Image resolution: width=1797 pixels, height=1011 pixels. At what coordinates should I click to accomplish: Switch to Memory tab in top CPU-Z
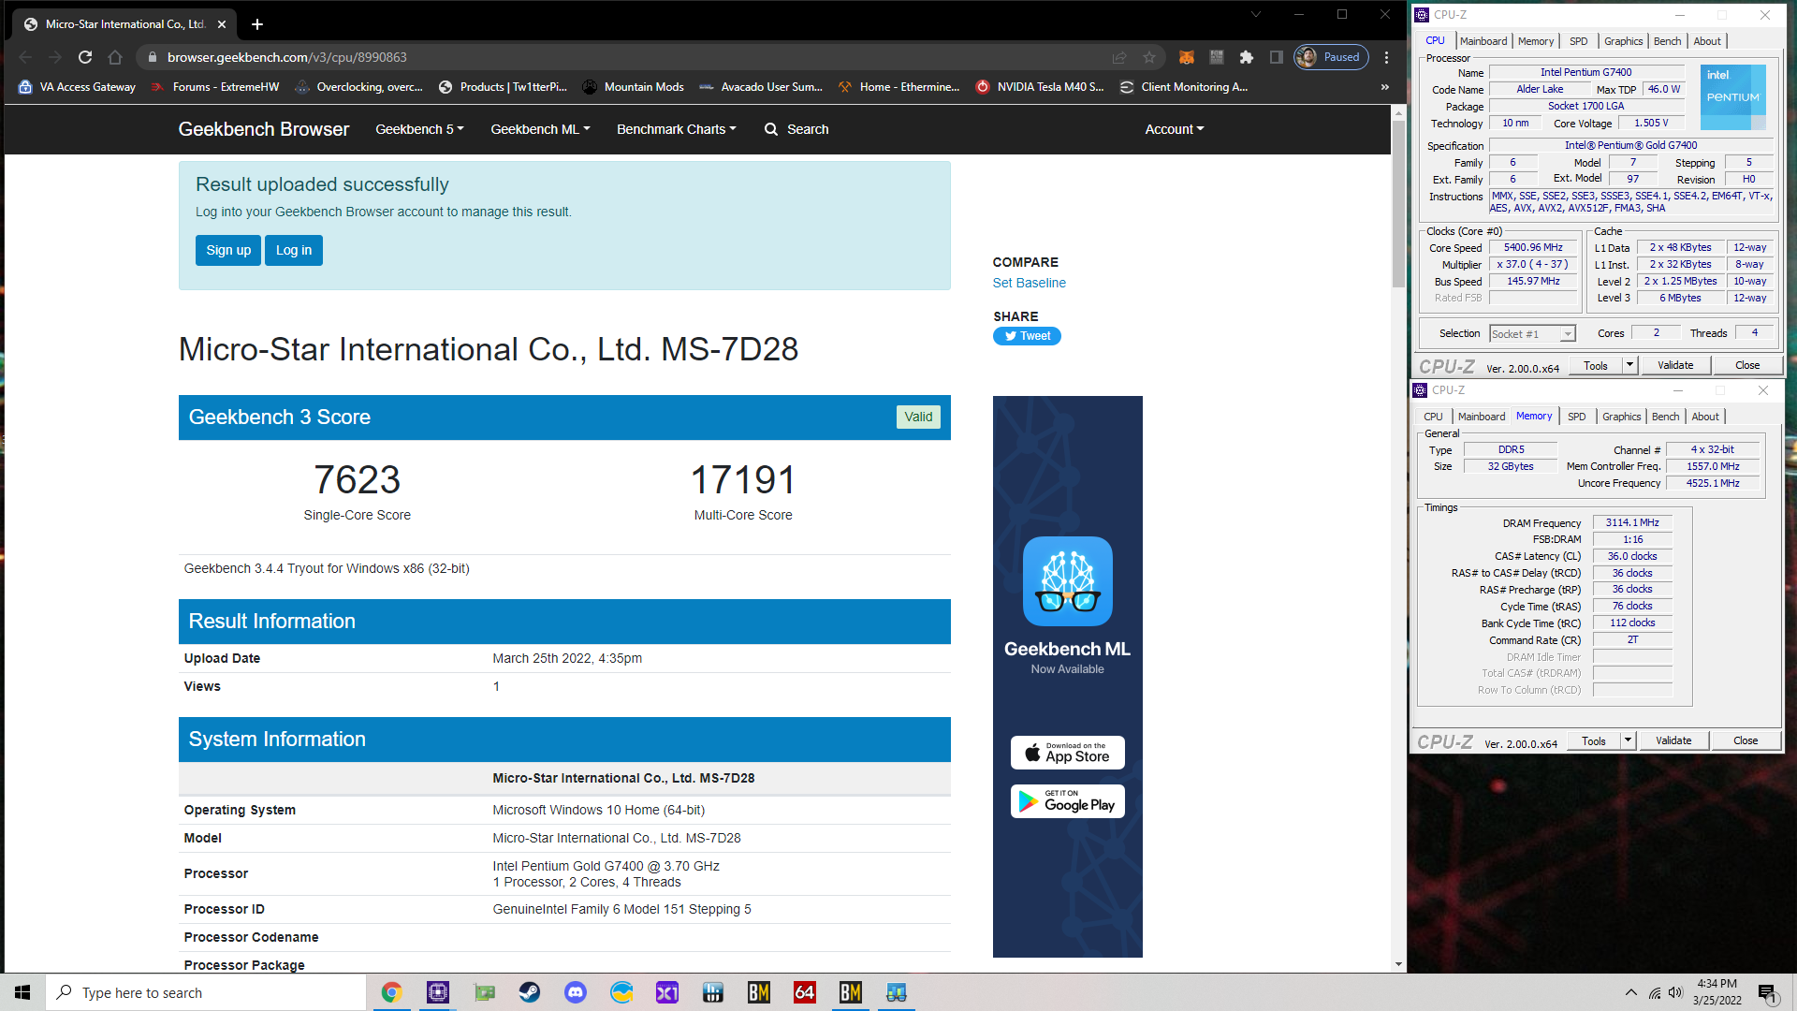point(1535,41)
